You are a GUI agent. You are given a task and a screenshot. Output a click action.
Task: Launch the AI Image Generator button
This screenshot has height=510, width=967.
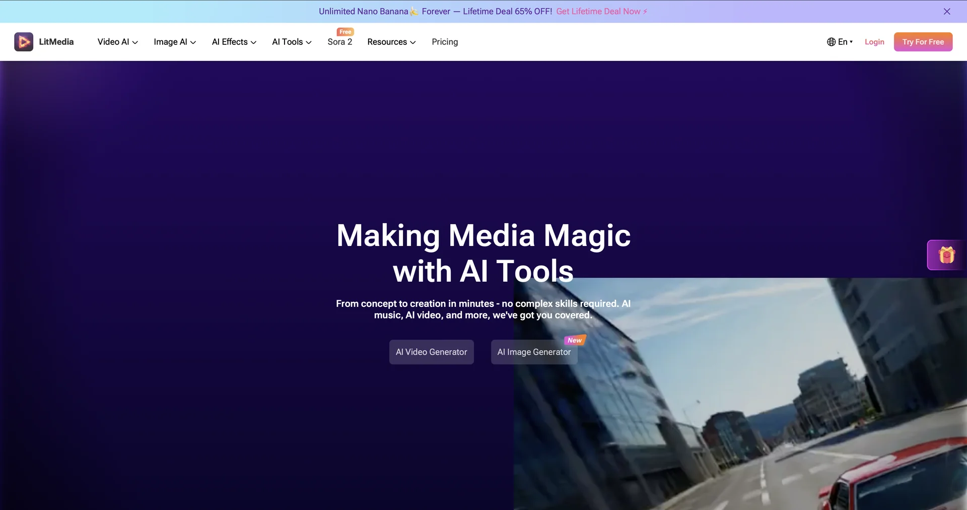coord(533,352)
